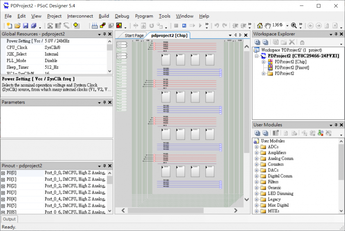Open the Output tab at bottom
The image size is (345, 231).
pyautogui.click(x=9, y=219)
